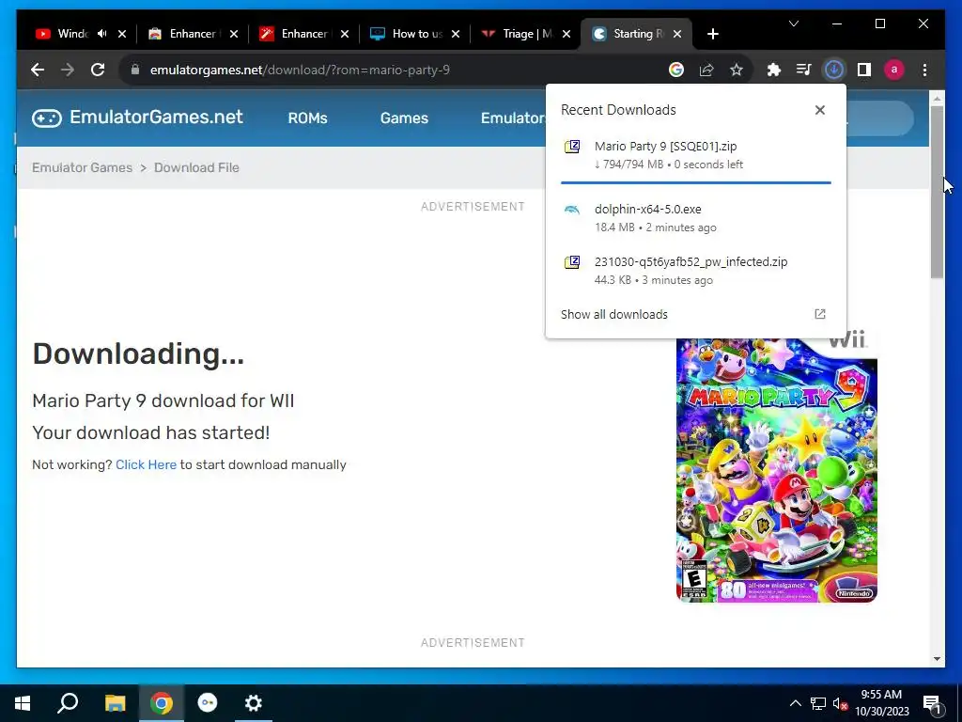The image size is (962, 722).
Task: Click the EmulatorGames.net gamepad logo icon
Action: click(x=47, y=118)
